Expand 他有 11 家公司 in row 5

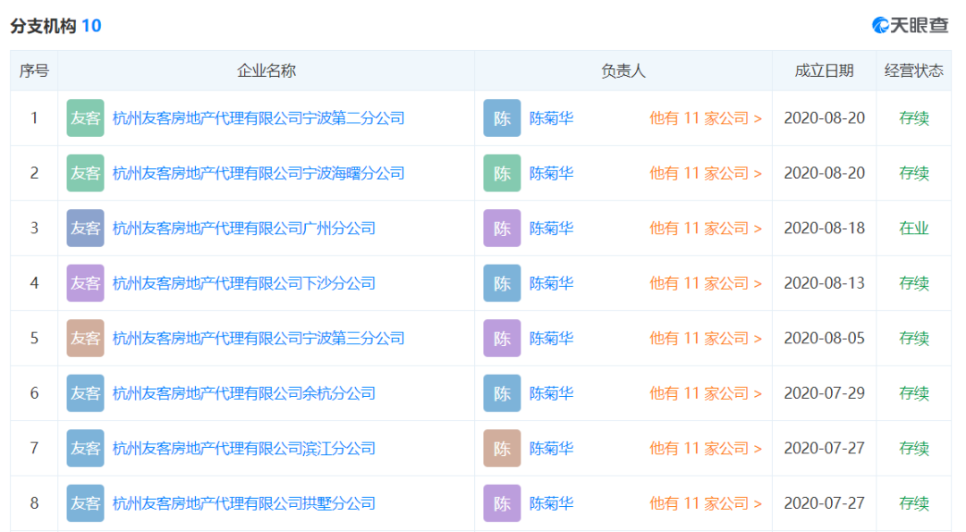point(706,338)
